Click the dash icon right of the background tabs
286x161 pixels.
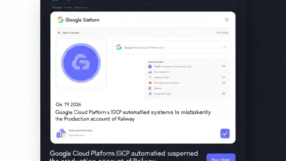[232, 8]
